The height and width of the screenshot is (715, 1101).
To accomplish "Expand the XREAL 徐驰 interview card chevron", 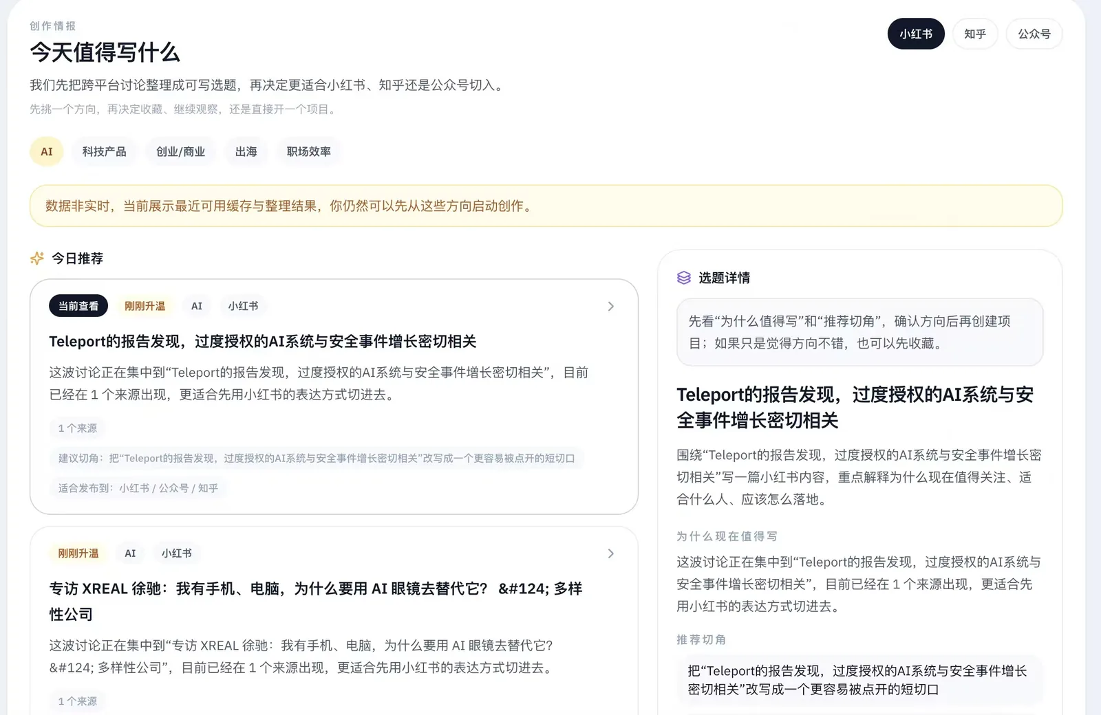I will point(610,553).
